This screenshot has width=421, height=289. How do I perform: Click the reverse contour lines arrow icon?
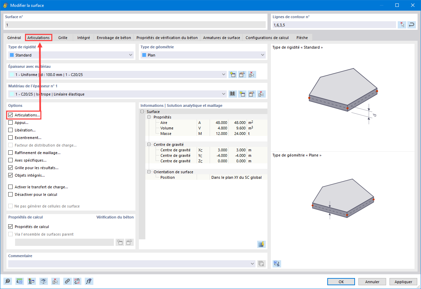412,25
